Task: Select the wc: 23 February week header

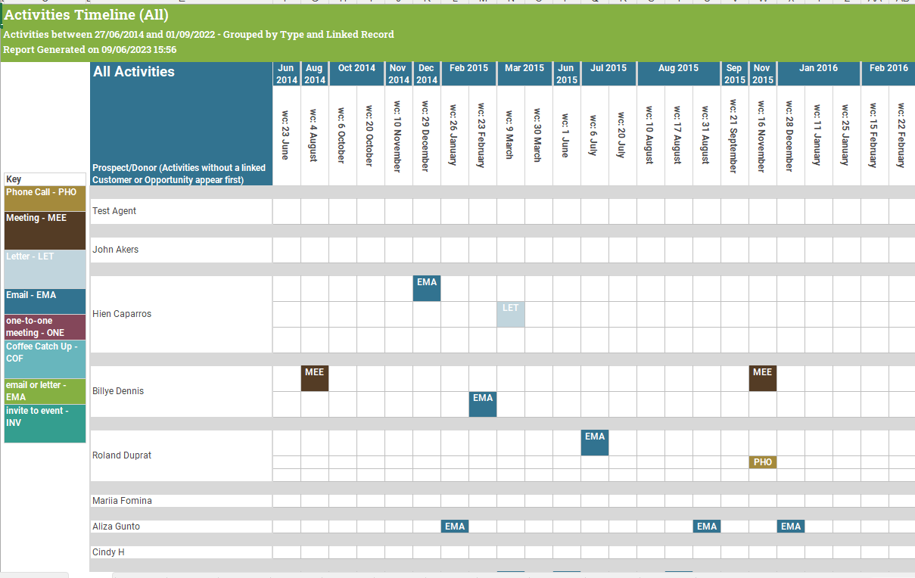Action: (483, 136)
